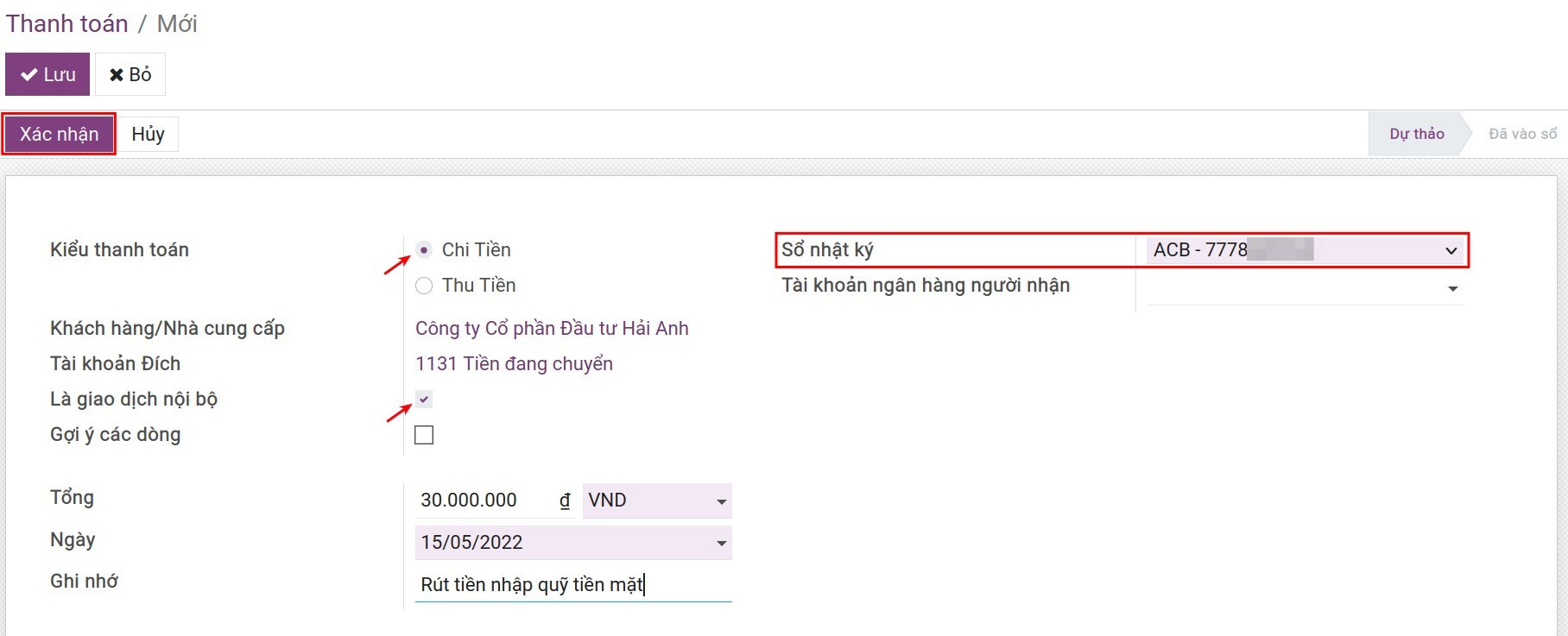Click the đ currency symbol beside amount
This screenshot has width=1568, height=636.
coord(565,501)
